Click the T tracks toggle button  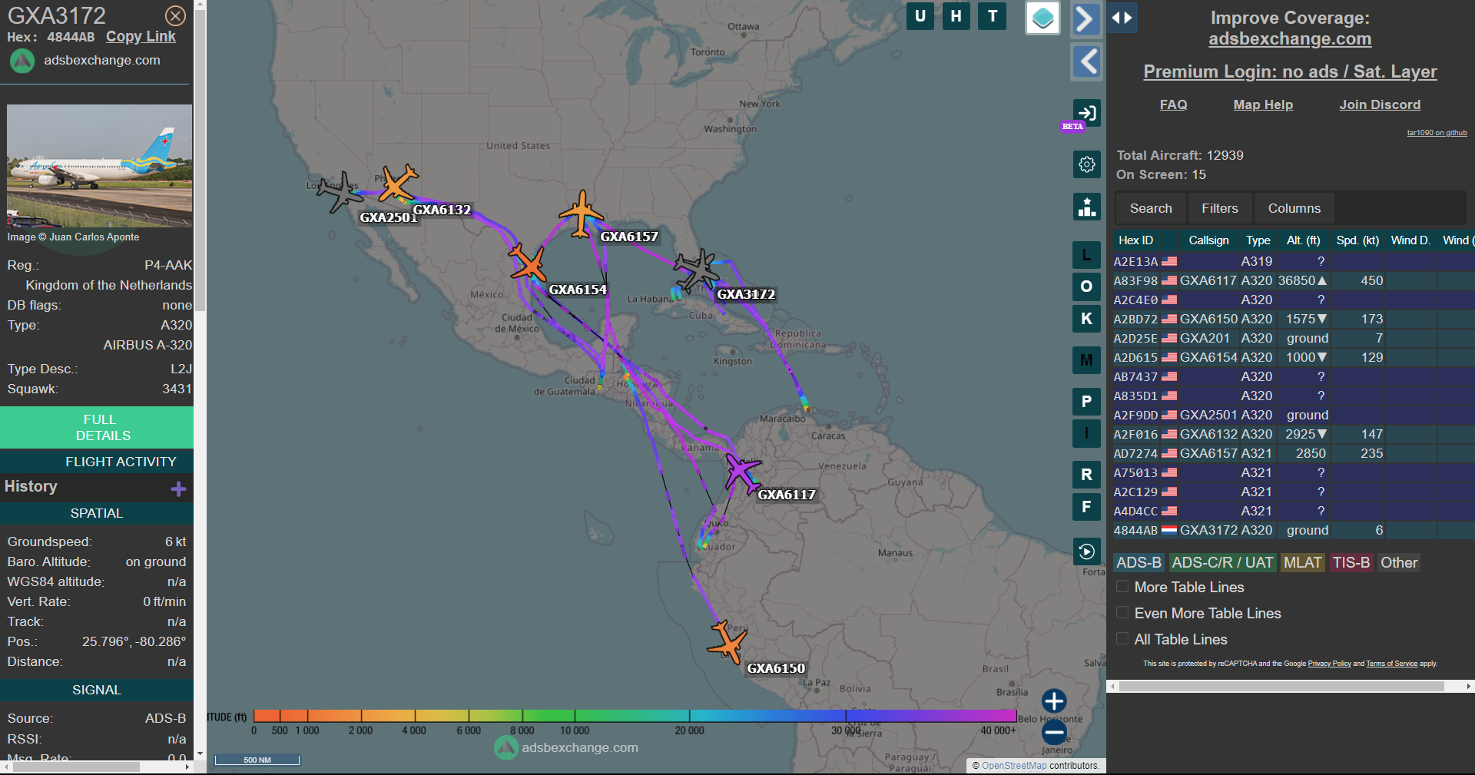993,16
